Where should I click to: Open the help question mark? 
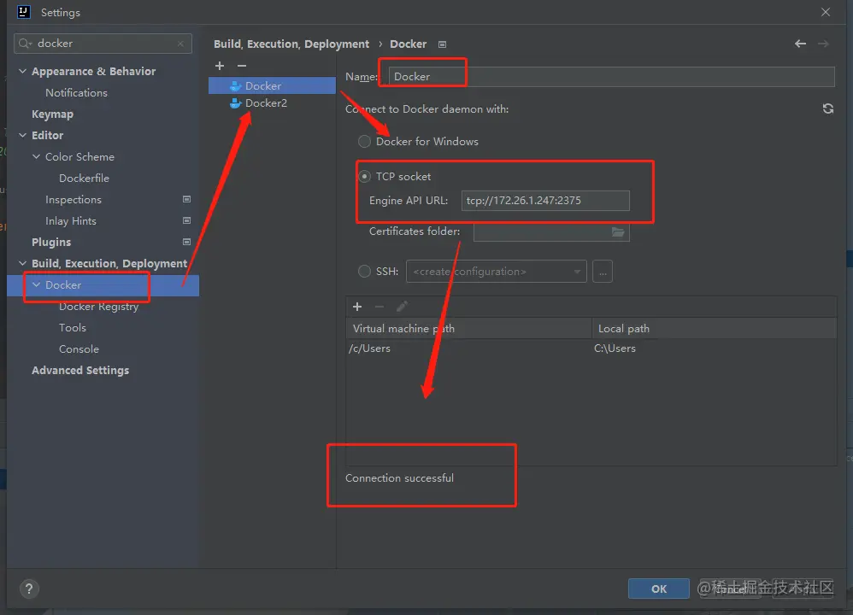(x=29, y=589)
